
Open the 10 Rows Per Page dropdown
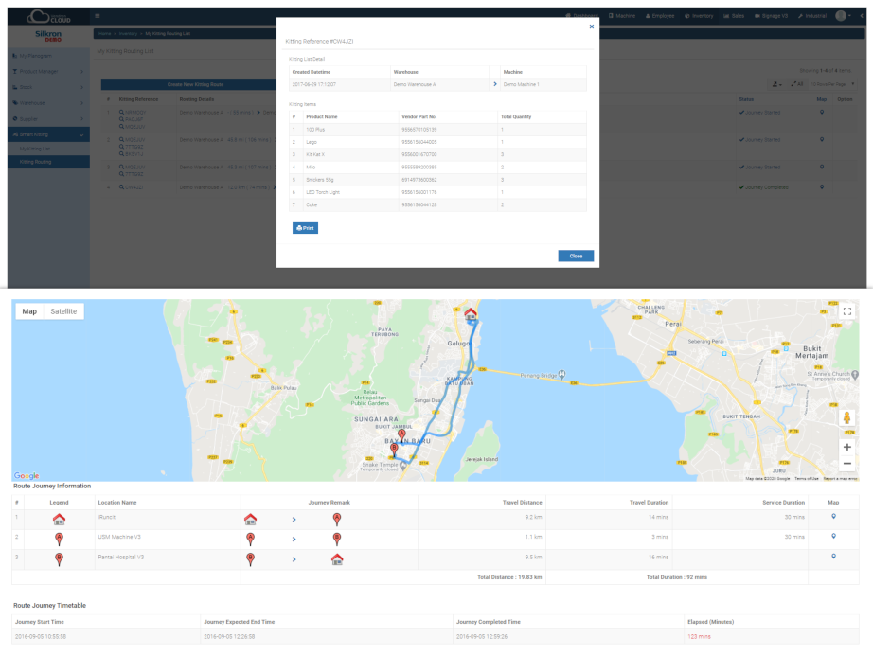tap(830, 84)
